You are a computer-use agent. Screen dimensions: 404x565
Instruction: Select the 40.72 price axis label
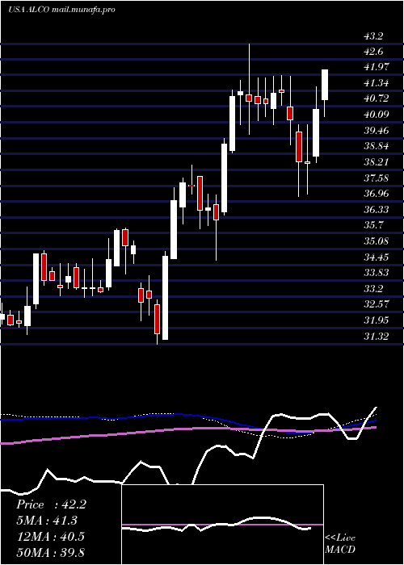[x=377, y=98]
